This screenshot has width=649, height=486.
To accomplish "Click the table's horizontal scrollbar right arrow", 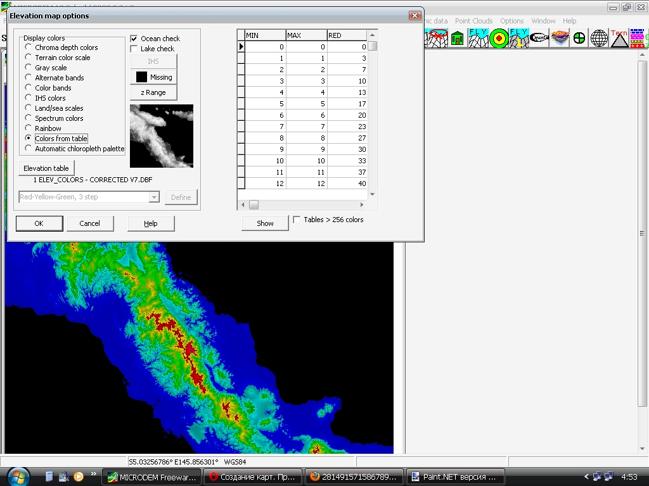I will [x=362, y=205].
